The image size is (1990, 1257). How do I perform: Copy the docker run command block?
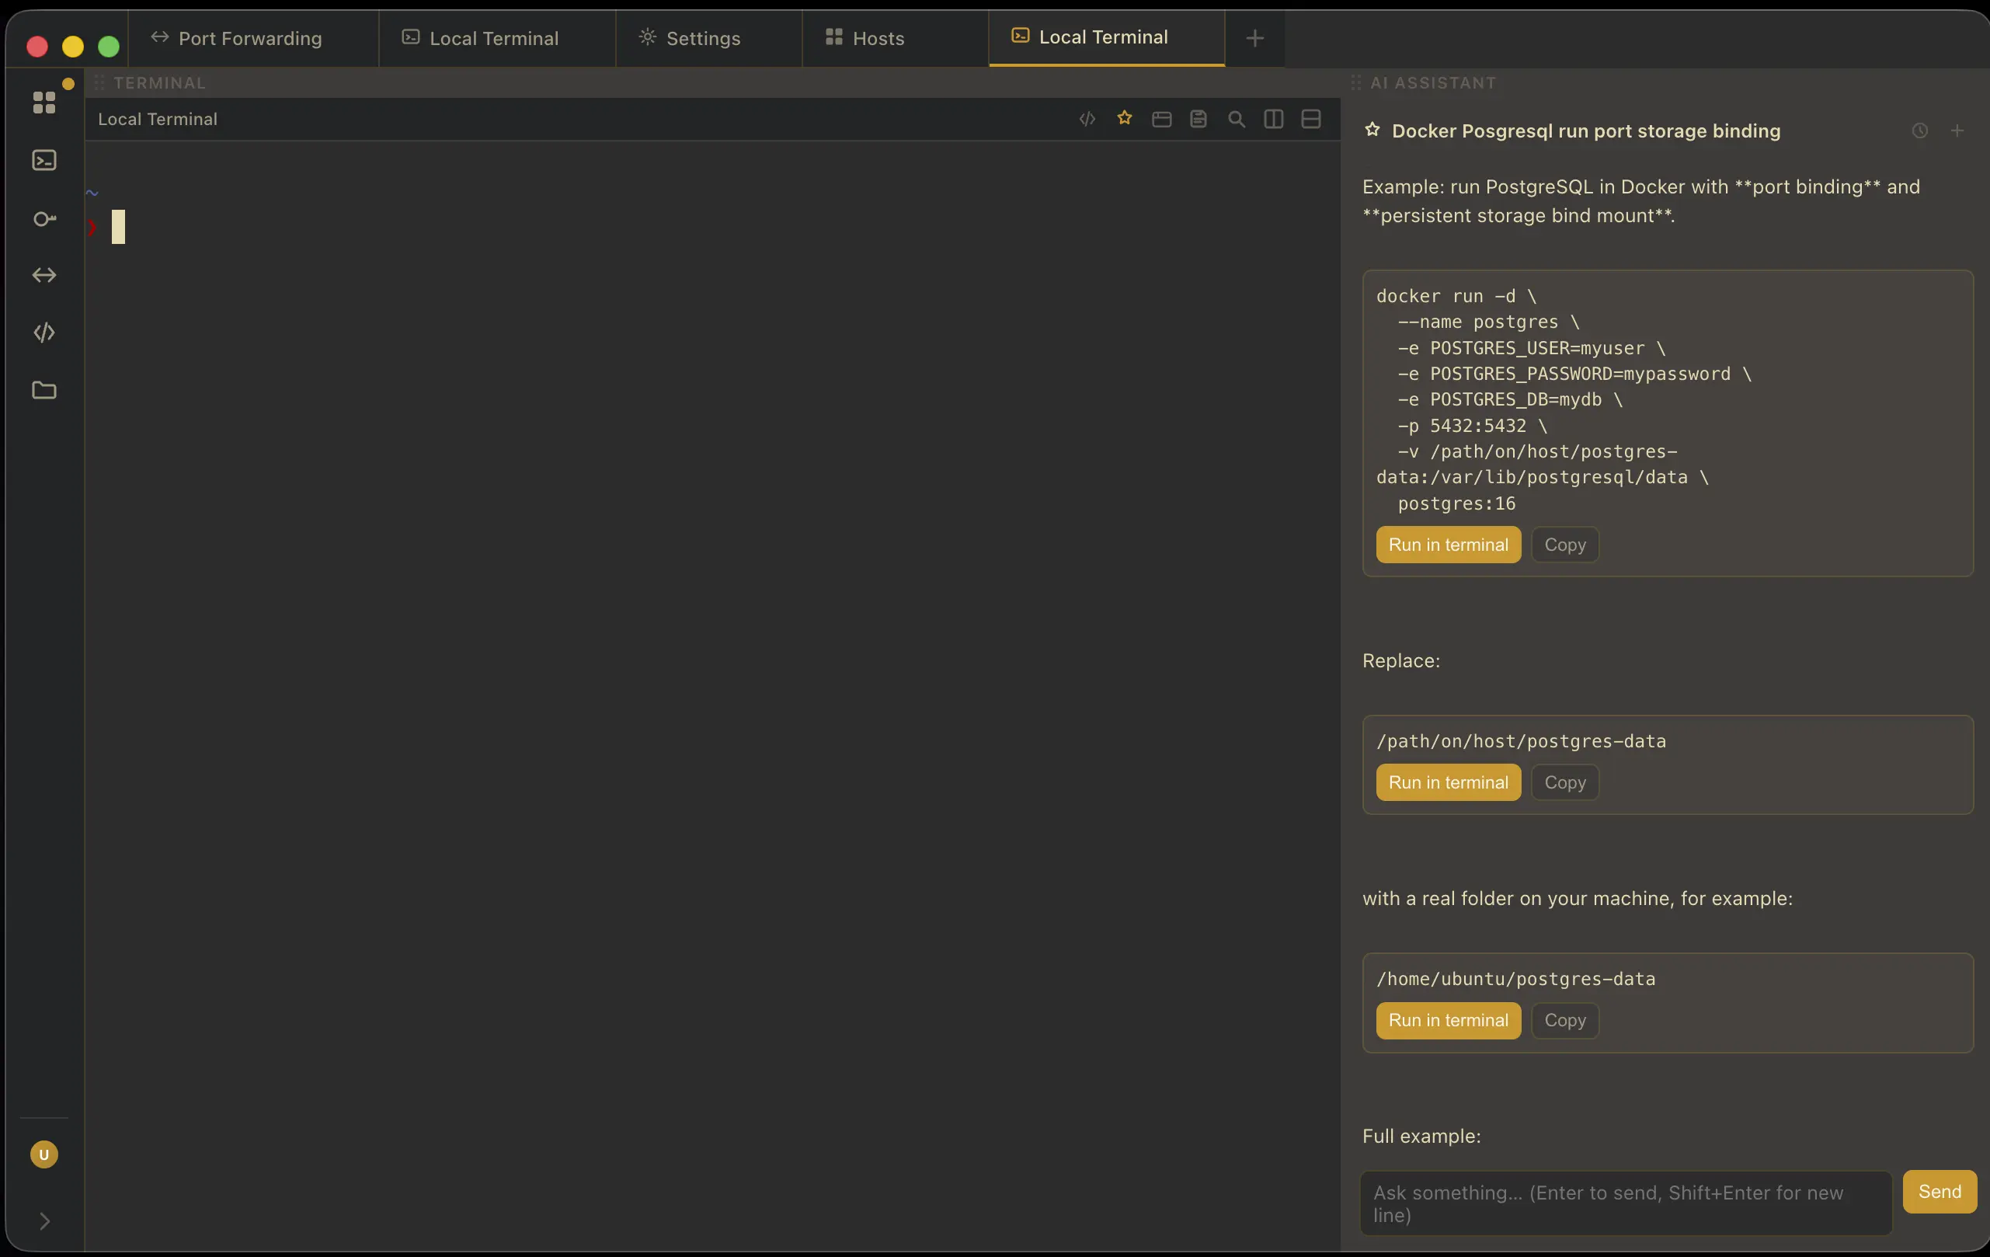(x=1565, y=545)
